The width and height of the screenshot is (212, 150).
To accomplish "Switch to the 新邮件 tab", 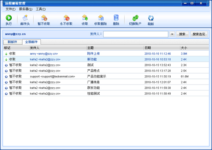I will 12,42.
